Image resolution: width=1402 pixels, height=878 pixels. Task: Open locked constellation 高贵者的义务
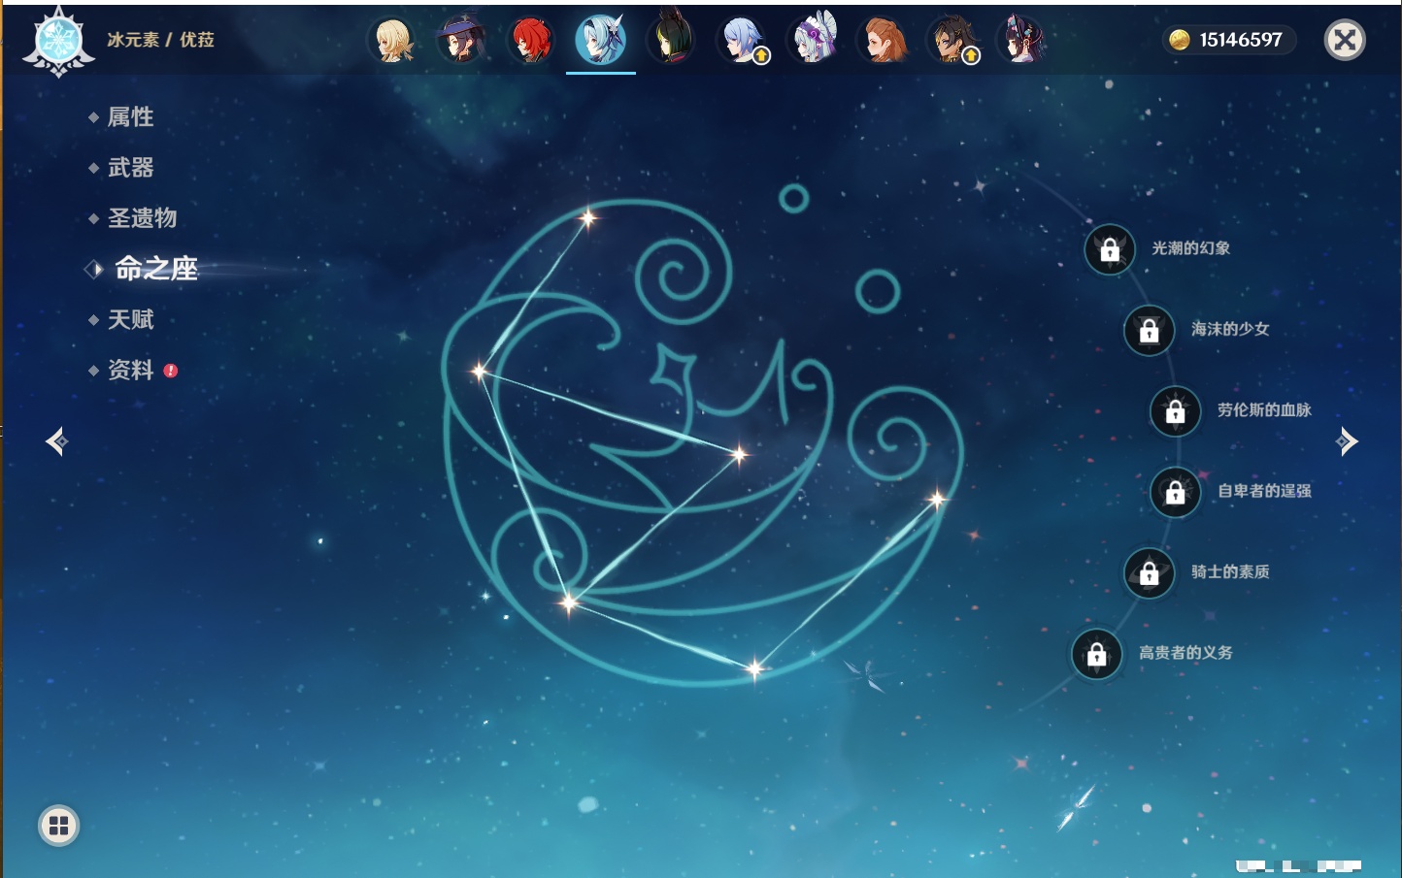[1097, 654]
